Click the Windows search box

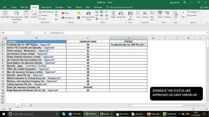(x=33, y=114)
